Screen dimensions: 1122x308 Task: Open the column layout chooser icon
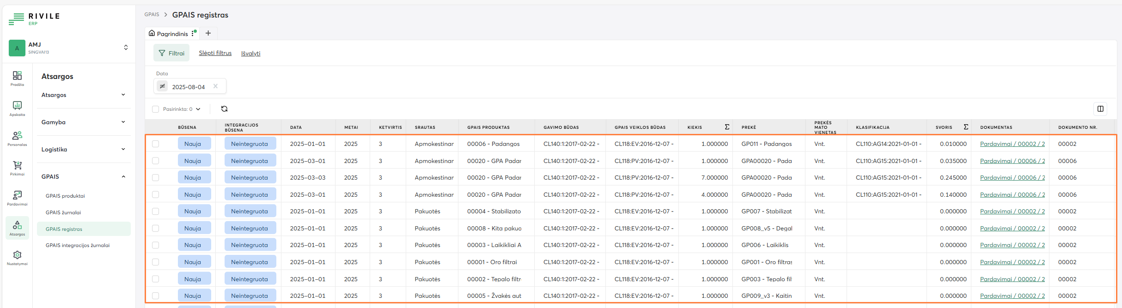click(1100, 109)
